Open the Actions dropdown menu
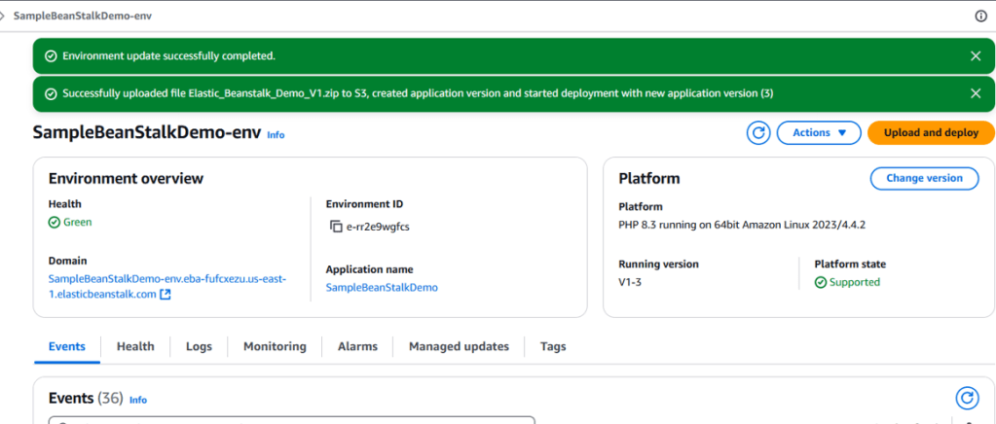Viewport: 996px width, 424px height. coord(818,133)
